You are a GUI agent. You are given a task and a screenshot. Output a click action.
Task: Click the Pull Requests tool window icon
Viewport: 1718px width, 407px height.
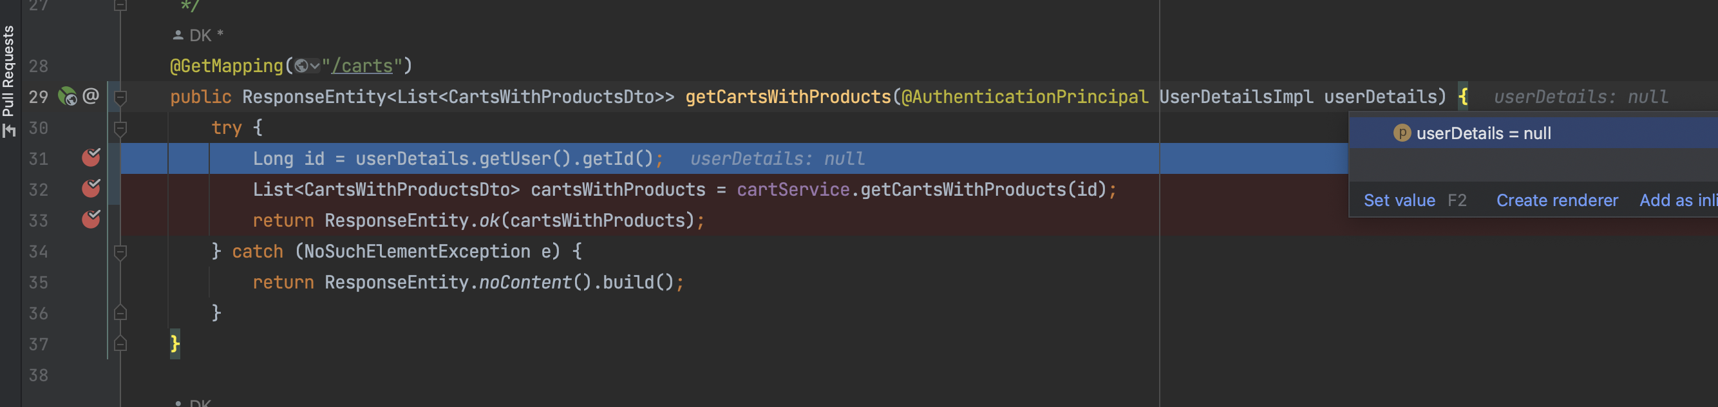(8, 131)
